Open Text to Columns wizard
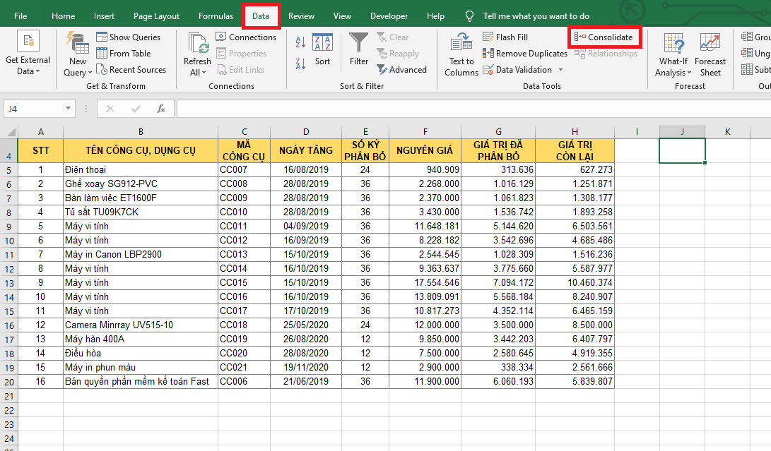The width and height of the screenshot is (771, 451). pos(461,44)
